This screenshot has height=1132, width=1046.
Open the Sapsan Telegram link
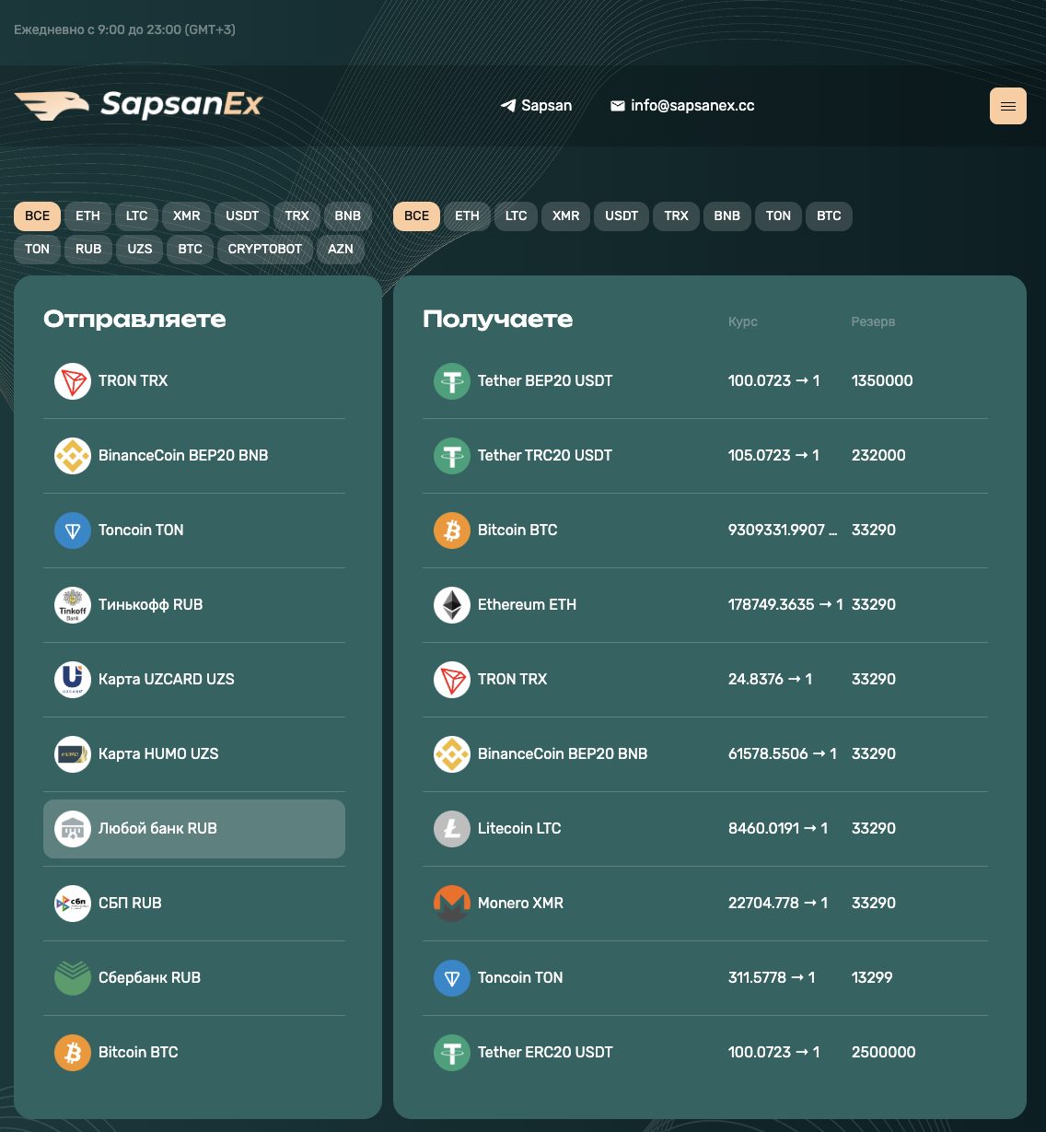pos(536,106)
